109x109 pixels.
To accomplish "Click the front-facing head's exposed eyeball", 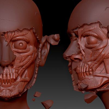I will (x=20, y=45).
